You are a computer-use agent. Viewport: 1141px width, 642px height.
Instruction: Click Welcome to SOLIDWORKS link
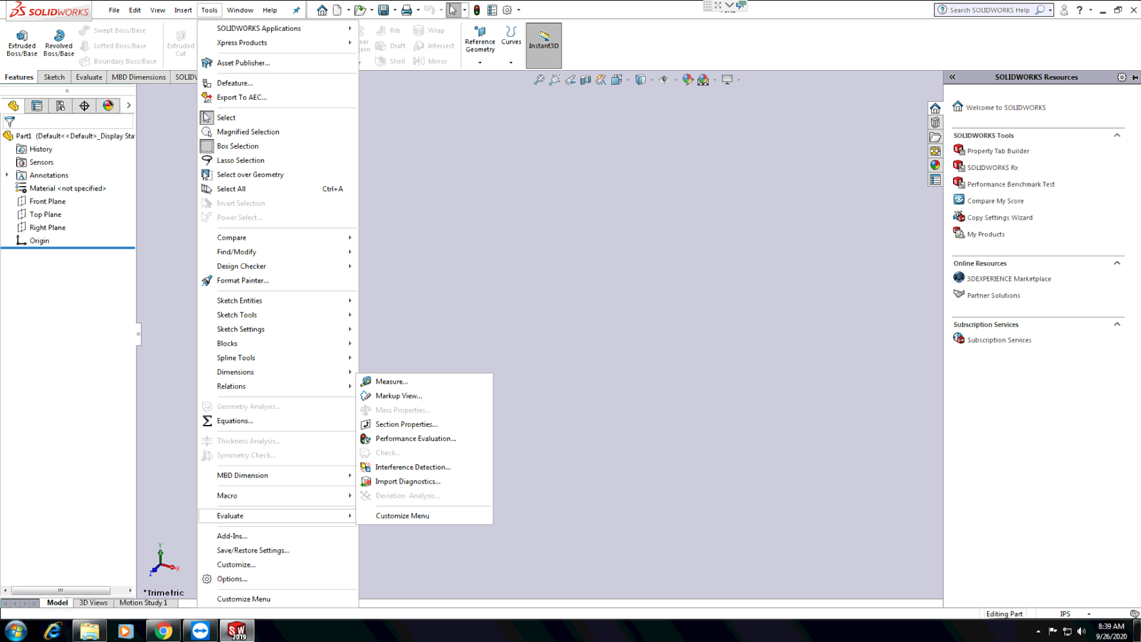click(1005, 108)
